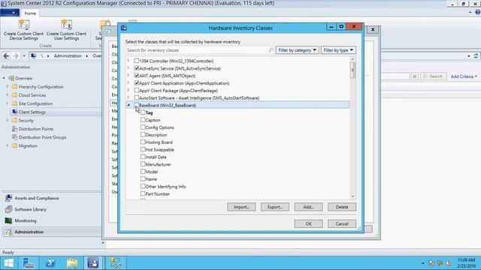Image resolution: width=481 pixels, height=270 pixels.
Task: Uncheck ActiveSync Service class
Action: click(x=137, y=68)
